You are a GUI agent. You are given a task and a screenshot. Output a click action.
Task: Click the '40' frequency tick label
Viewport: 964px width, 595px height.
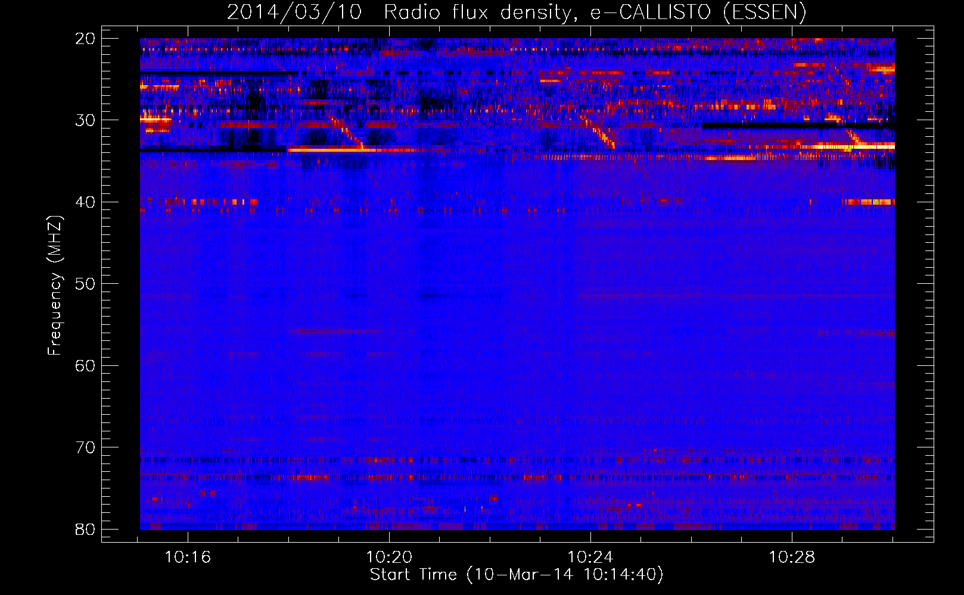(x=85, y=202)
